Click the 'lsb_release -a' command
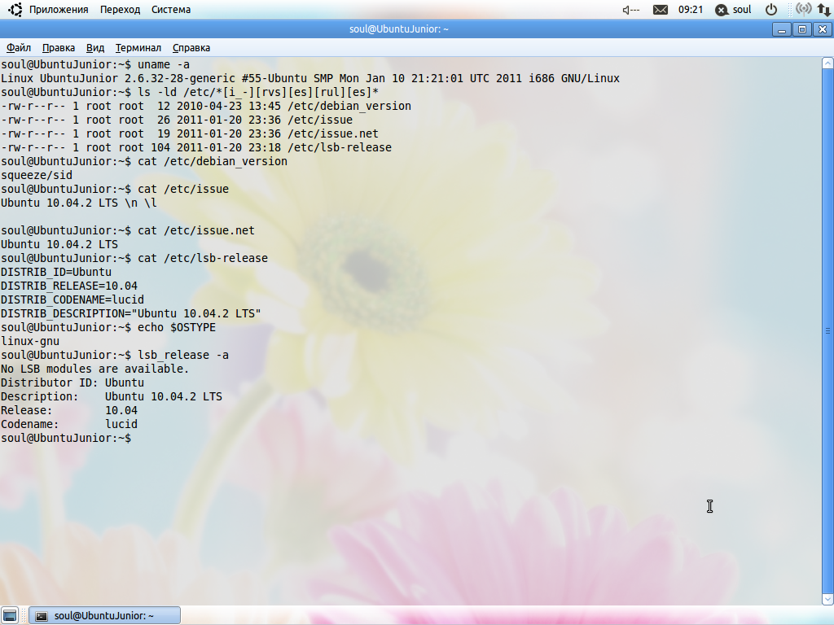Viewport: 834px width, 625px height. [x=183, y=355]
